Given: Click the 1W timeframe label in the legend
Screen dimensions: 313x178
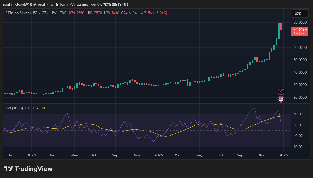Looking at the screenshot, I should [53, 13].
